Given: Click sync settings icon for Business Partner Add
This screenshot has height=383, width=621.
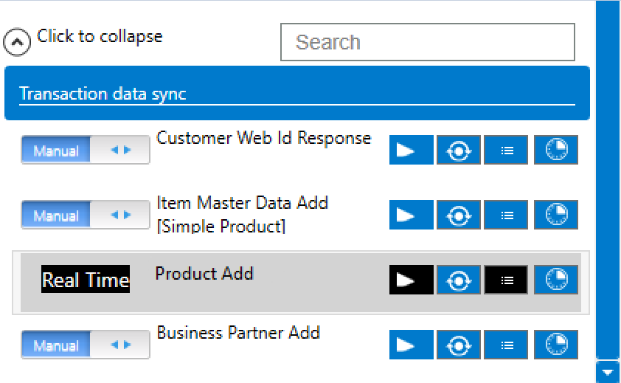Looking at the screenshot, I should pyautogui.click(x=459, y=345).
